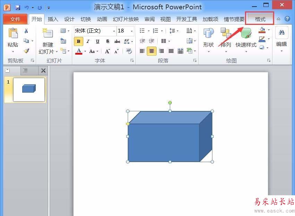Expand the bullets list dropdown
This screenshot has height=216, width=295.
tap(149, 31)
